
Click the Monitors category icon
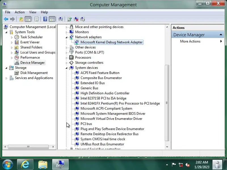pyautogui.click(x=72, y=32)
